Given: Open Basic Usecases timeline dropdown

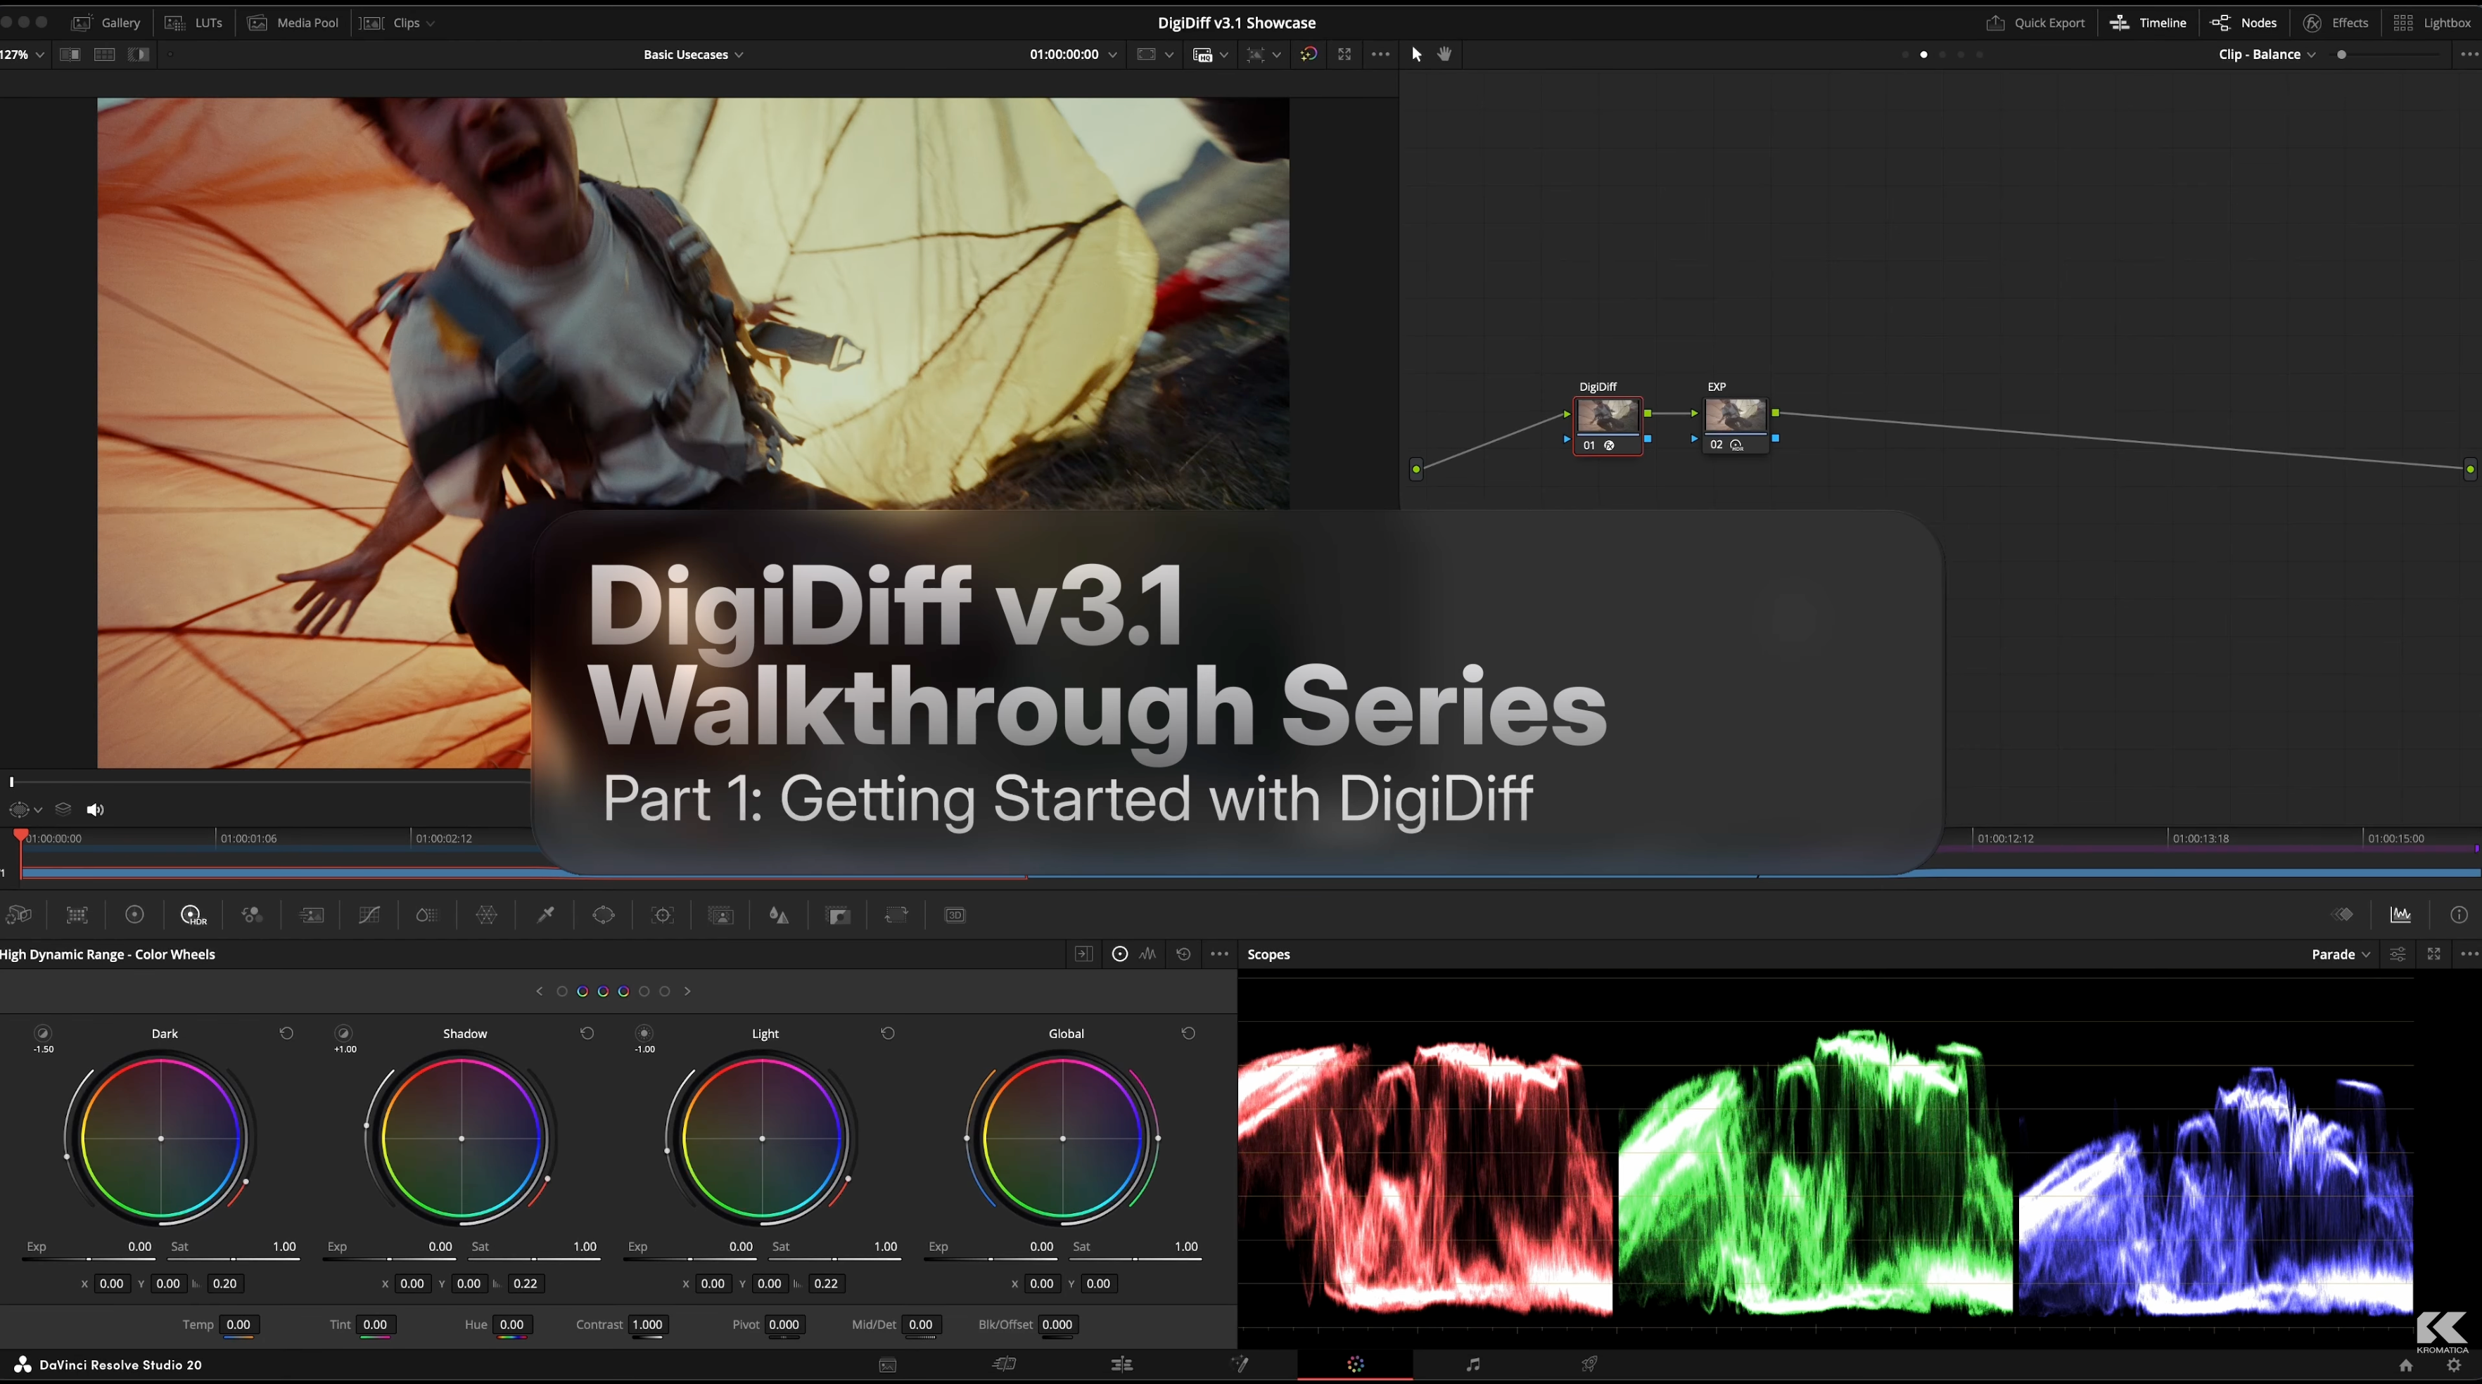Looking at the screenshot, I should 694,55.
